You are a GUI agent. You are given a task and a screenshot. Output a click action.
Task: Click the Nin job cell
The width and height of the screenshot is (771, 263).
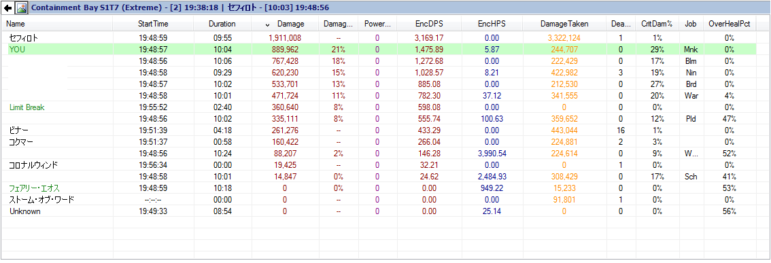pos(691,73)
